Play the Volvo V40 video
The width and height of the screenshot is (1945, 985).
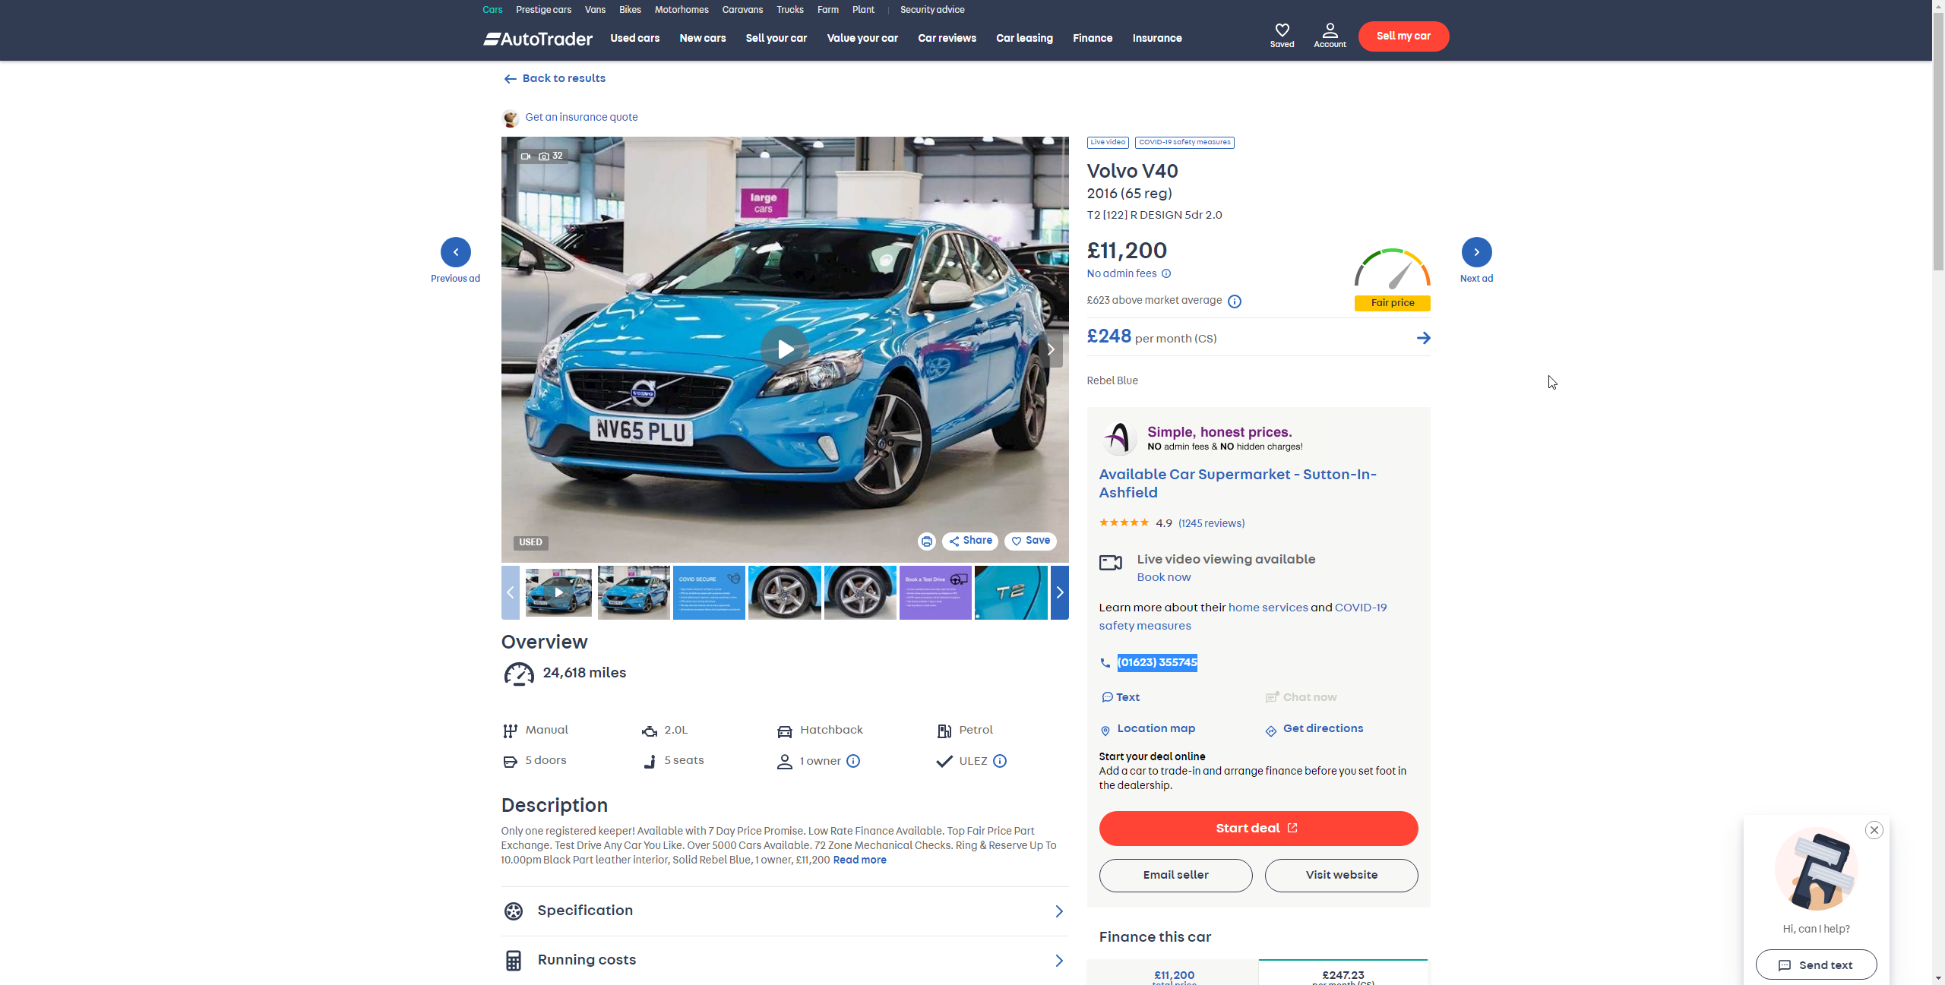coord(785,349)
